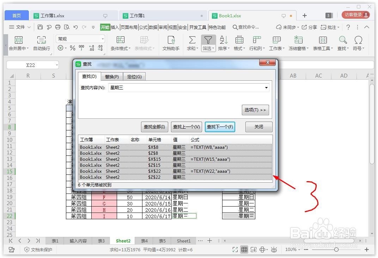The width and height of the screenshot is (378, 258).
Task: Select the 筛选 (Filter) tool
Action: point(208,42)
